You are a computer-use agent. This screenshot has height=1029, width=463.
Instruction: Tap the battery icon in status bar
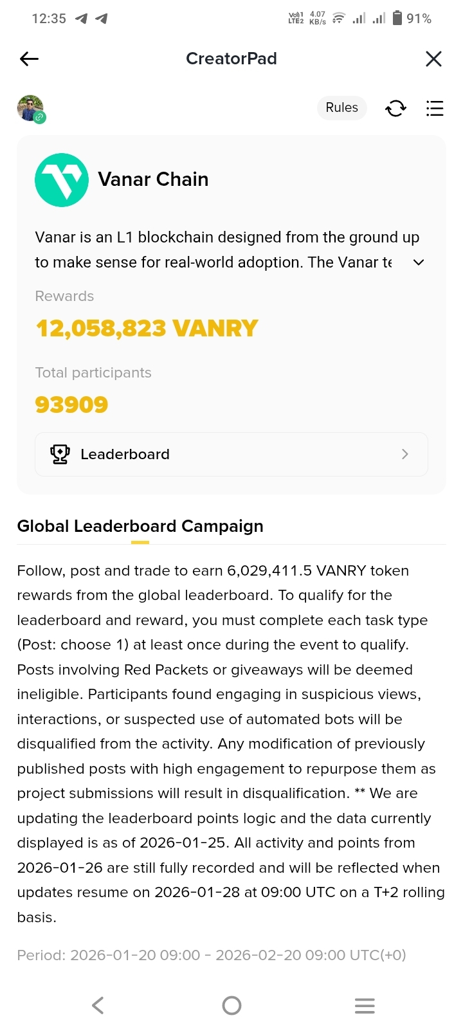pyautogui.click(x=397, y=18)
